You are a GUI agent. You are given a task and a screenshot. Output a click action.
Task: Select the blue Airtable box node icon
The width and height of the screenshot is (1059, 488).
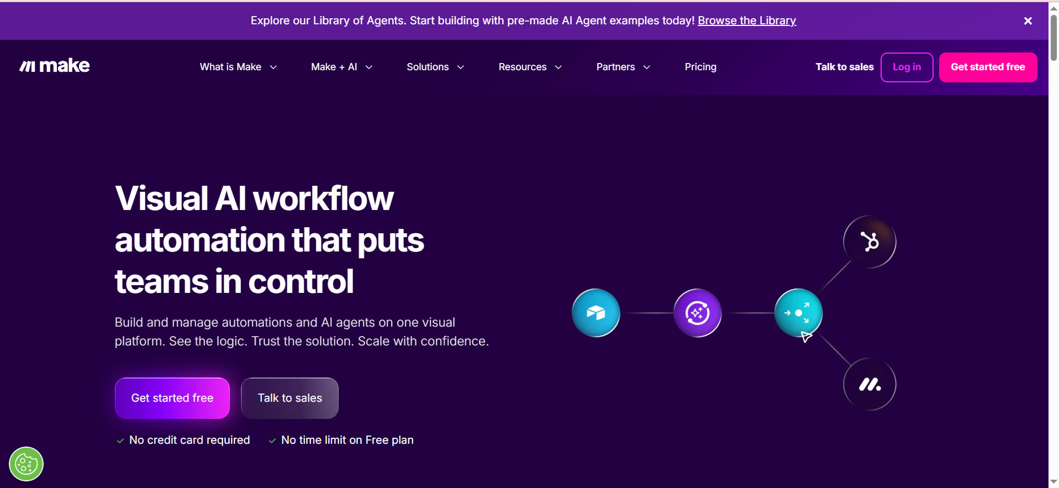(596, 313)
